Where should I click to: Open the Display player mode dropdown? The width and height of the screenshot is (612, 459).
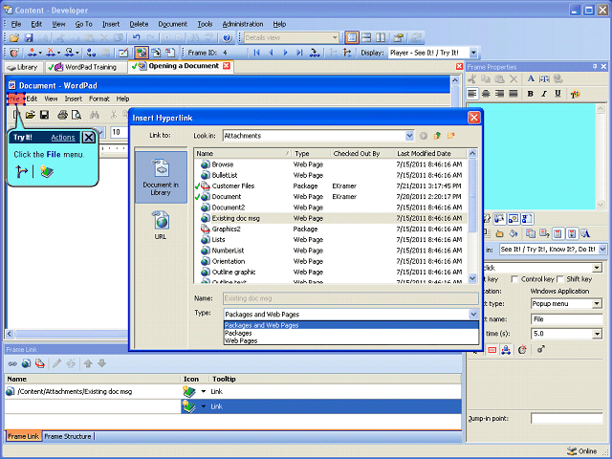click(x=473, y=53)
